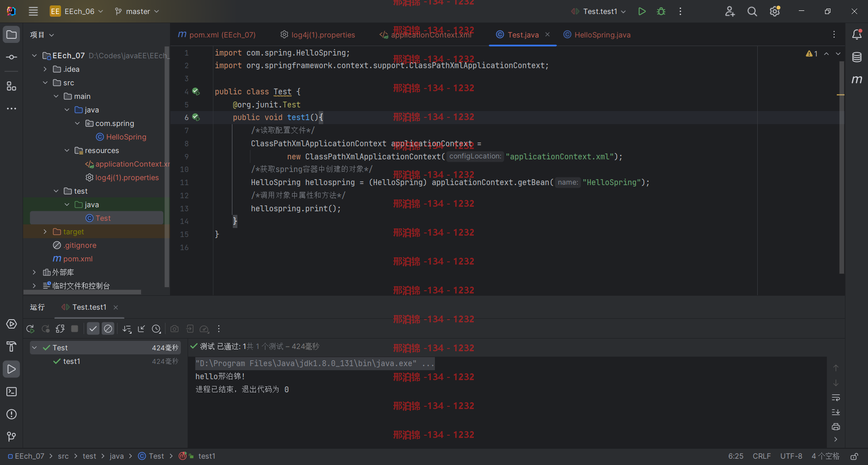The width and height of the screenshot is (868, 465).
Task: Toggle show passed tests
Action: pos(93,329)
